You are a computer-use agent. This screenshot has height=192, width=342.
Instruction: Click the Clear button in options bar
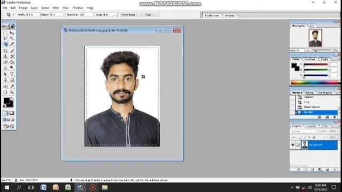pos(149,15)
